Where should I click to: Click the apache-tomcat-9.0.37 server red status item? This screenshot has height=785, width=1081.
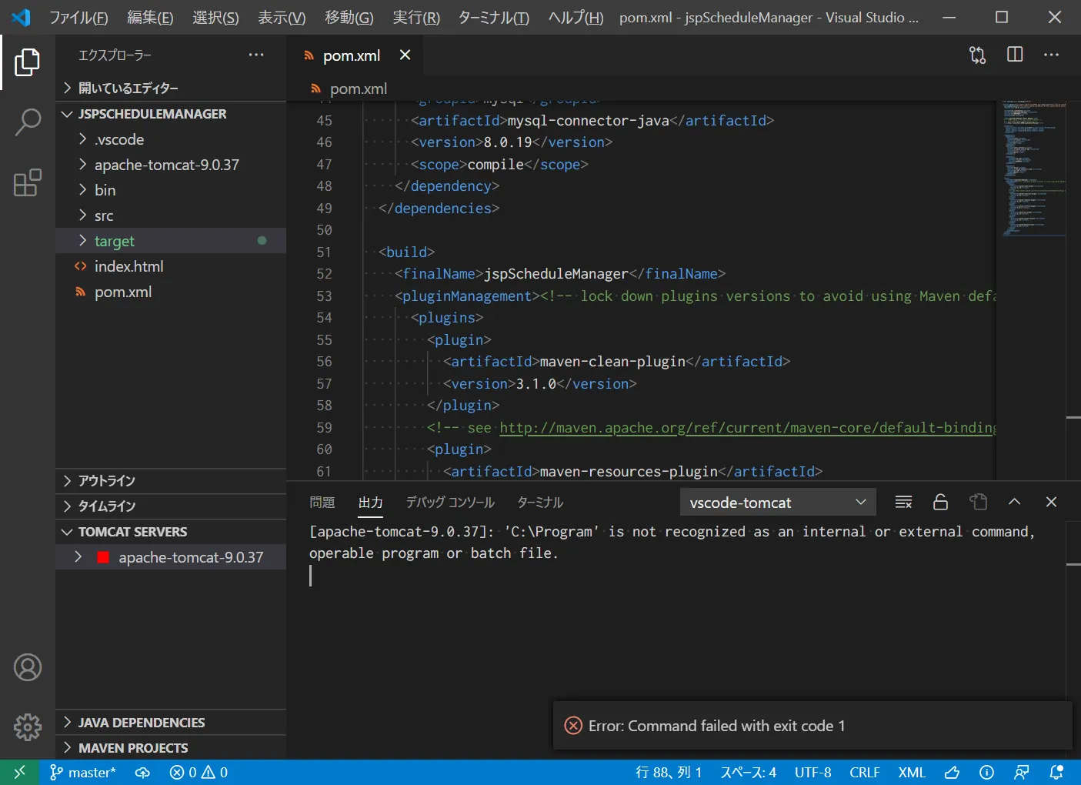[x=190, y=557]
